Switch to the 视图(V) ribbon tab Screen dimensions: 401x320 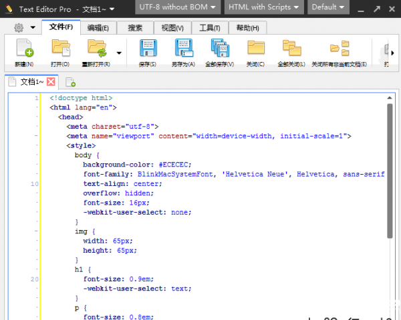click(x=172, y=27)
